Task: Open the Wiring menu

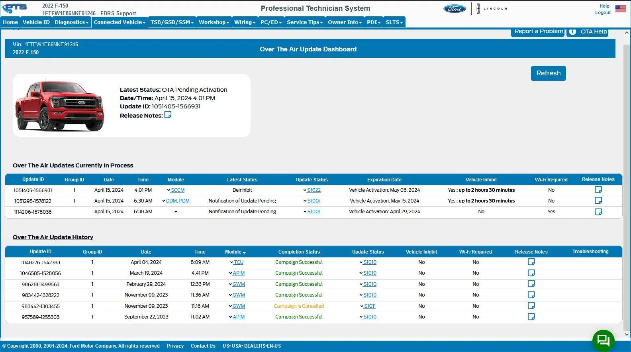Action: tap(245, 22)
